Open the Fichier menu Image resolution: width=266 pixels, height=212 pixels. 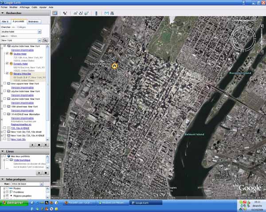point(4,7)
